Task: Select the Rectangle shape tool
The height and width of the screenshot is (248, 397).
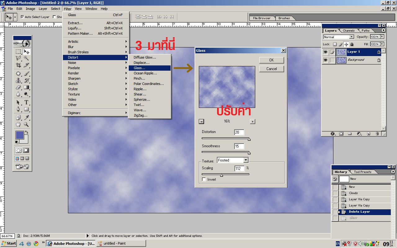Action: [x=26, y=109]
